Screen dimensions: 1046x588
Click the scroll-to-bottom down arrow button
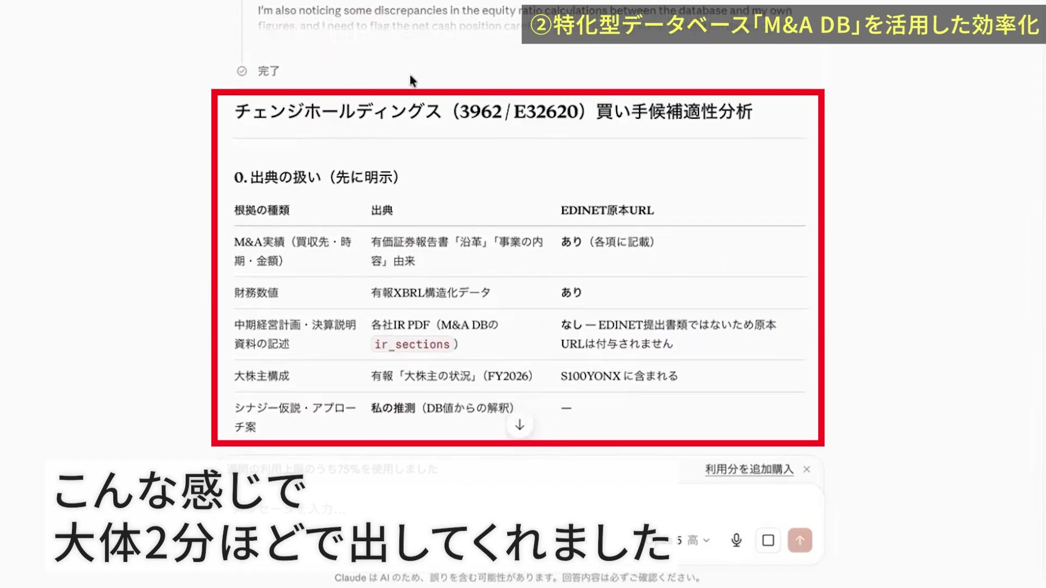point(520,425)
